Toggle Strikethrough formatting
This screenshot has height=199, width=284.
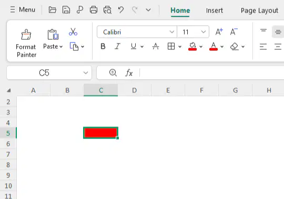156,46
